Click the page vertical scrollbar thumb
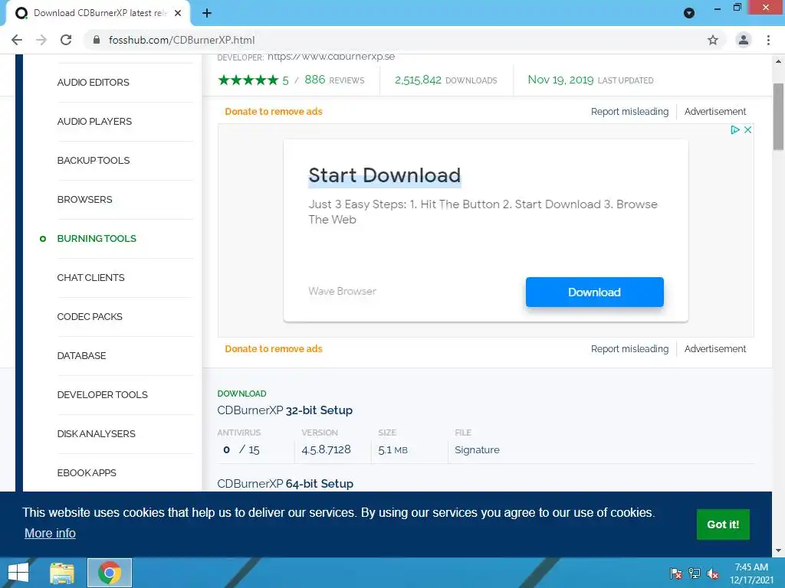The image size is (785, 588). pyautogui.click(x=778, y=116)
